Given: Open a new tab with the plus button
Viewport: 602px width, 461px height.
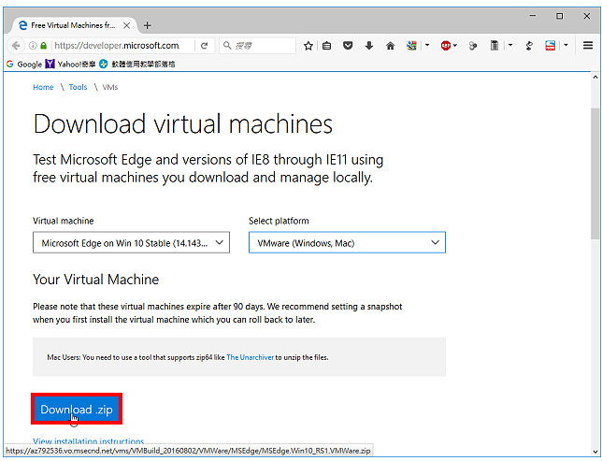Looking at the screenshot, I should point(147,26).
